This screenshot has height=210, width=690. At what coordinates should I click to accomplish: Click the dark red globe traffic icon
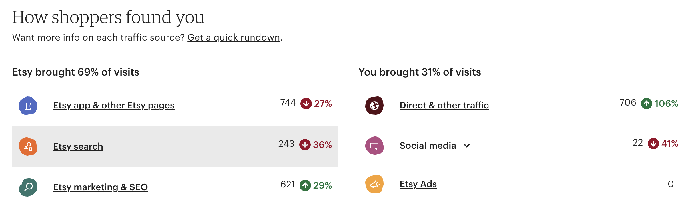click(374, 106)
